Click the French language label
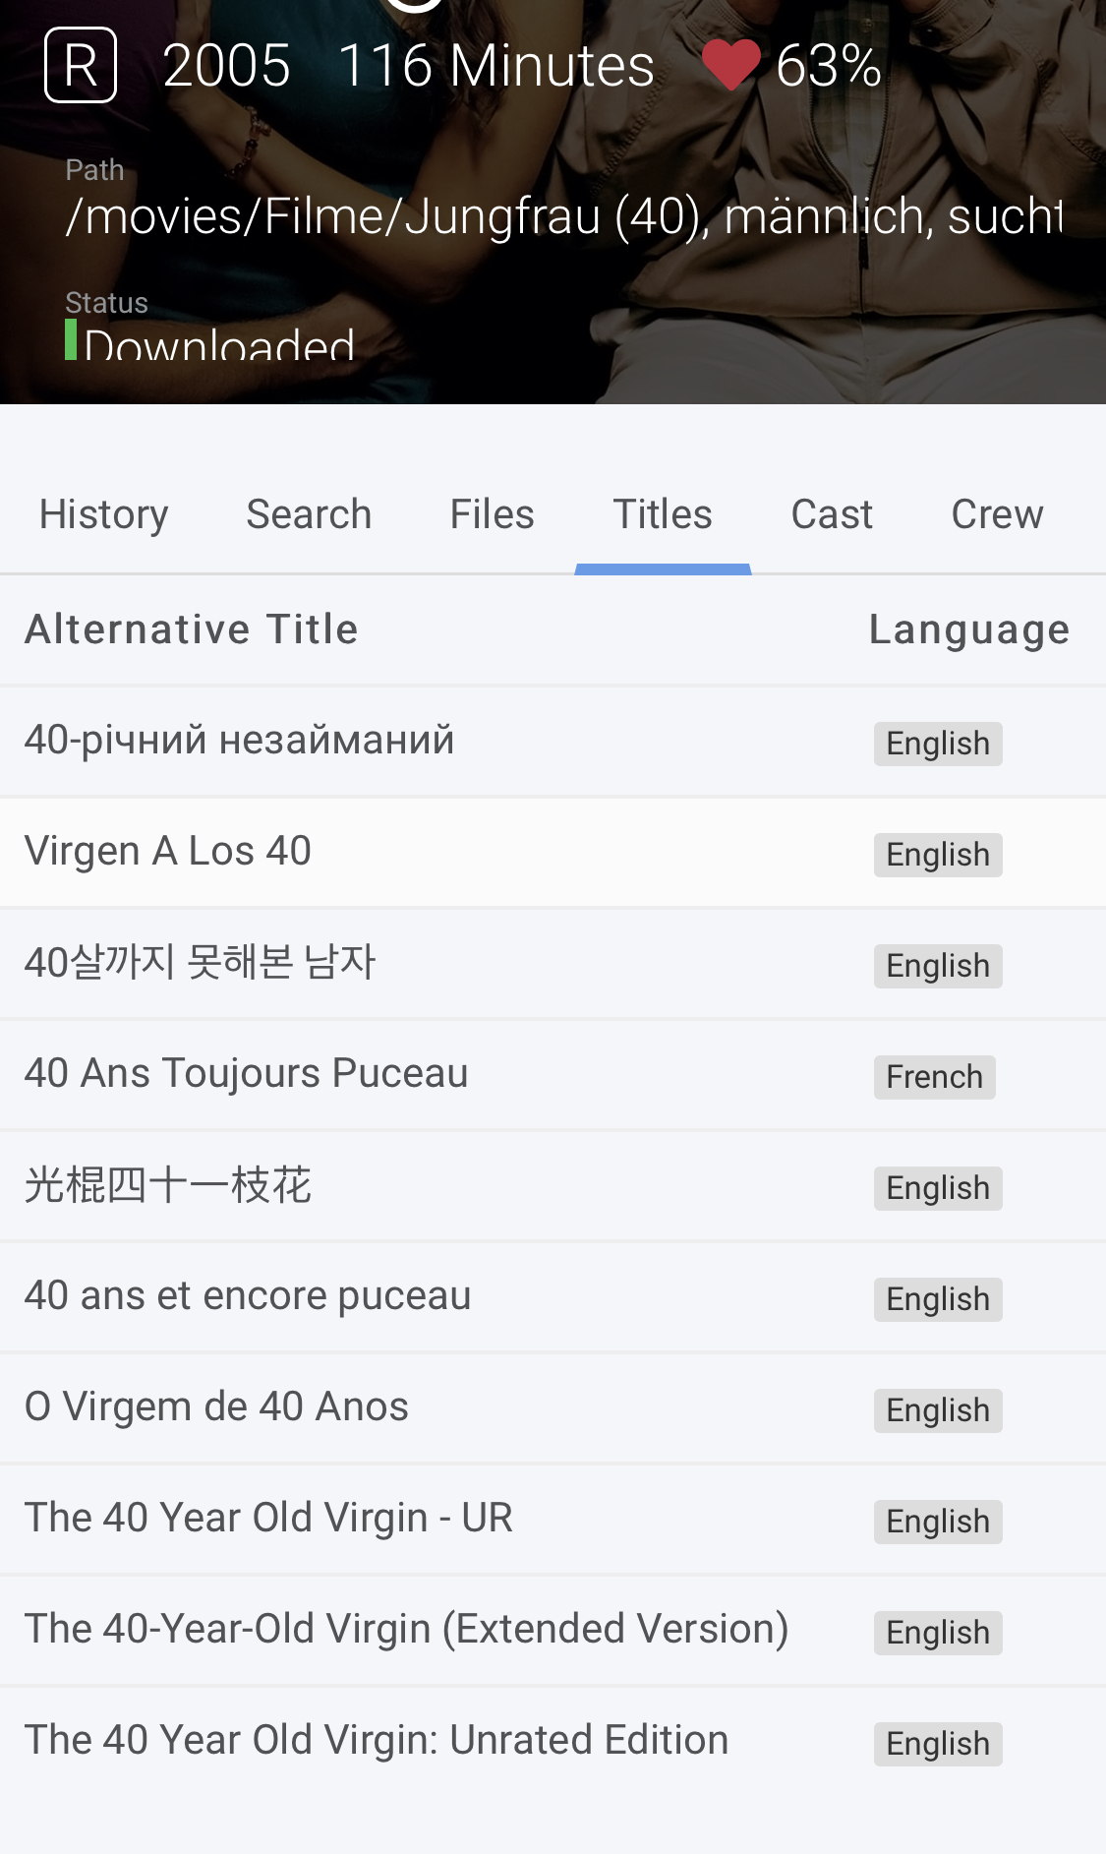The width and height of the screenshot is (1106, 1854). tap(934, 1077)
